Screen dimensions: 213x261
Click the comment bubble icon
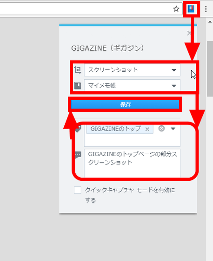coord(78,155)
